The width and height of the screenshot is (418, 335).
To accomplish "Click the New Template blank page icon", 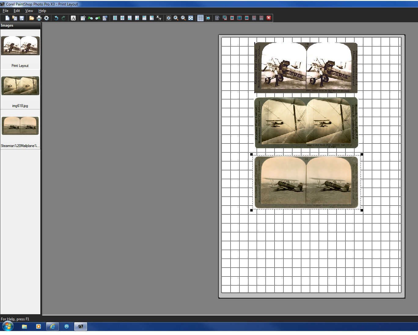I will (7, 18).
